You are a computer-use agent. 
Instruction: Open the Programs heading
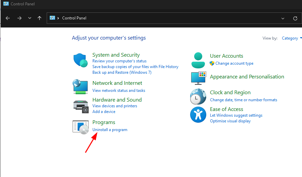click(104, 122)
